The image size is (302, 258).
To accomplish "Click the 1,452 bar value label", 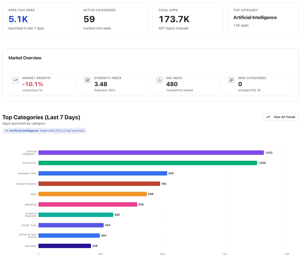I will coord(269,153).
